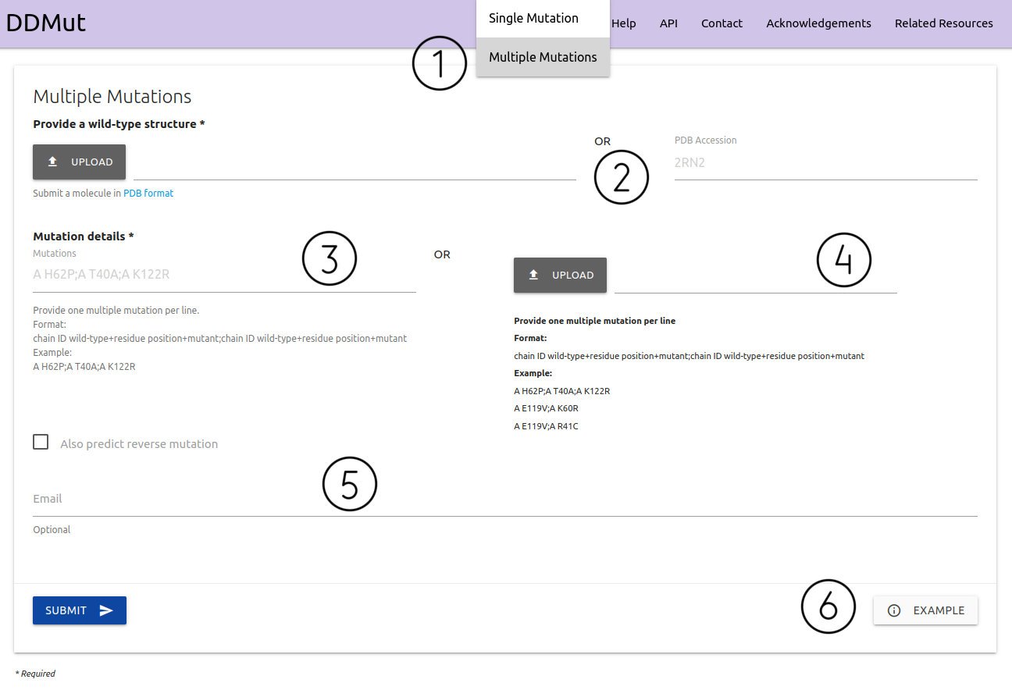Image resolution: width=1012 pixels, height=690 pixels.
Task: Click the info icon on Example button
Action: coord(895,610)
